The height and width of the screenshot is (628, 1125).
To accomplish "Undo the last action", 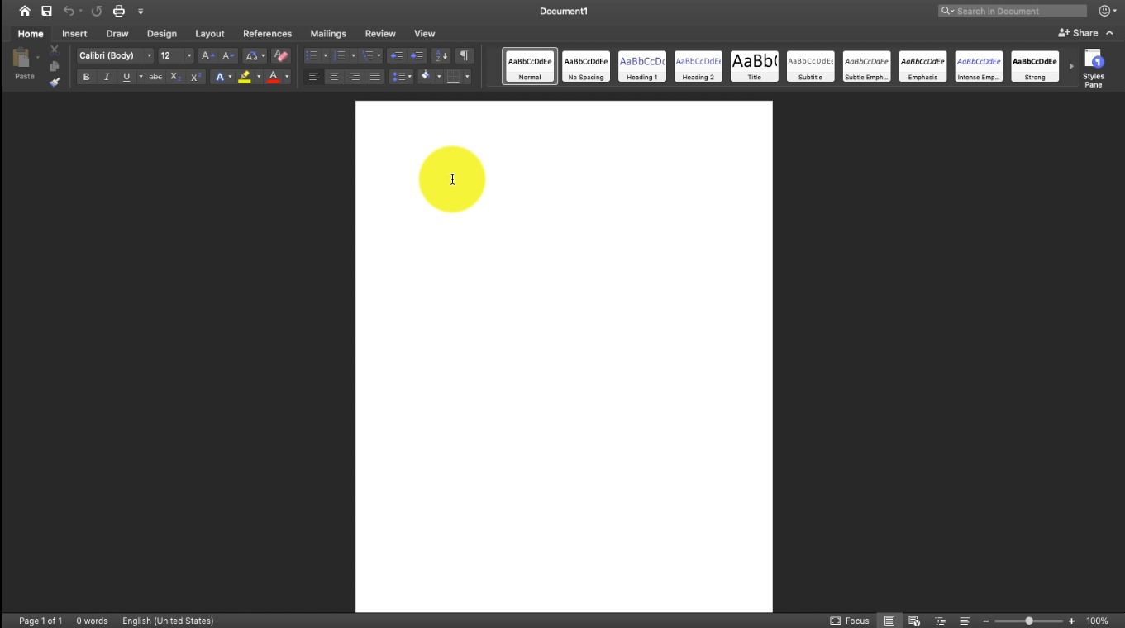I will tap(69, 11).
